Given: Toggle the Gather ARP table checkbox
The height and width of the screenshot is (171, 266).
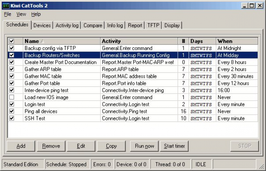Looking at the screenshot, I should [12, 69].
